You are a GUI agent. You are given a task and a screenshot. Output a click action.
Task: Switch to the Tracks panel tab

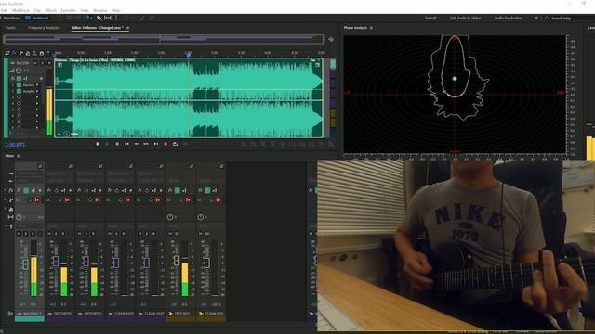[x=10, y=28]
